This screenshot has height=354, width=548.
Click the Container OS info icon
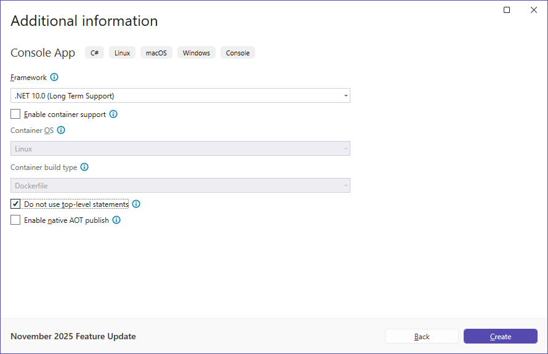[61, 131]
